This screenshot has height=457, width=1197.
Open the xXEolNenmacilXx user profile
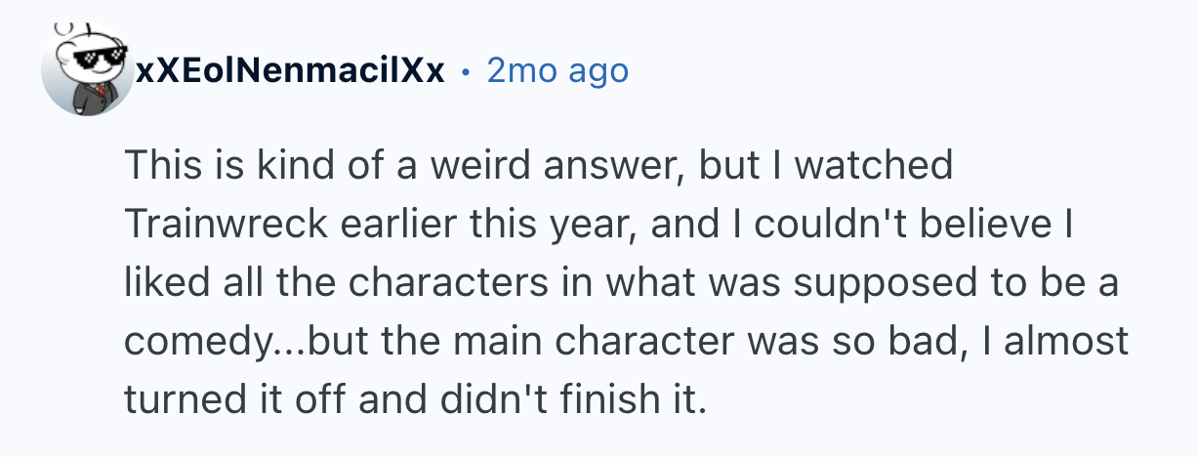tap(290, 70)
